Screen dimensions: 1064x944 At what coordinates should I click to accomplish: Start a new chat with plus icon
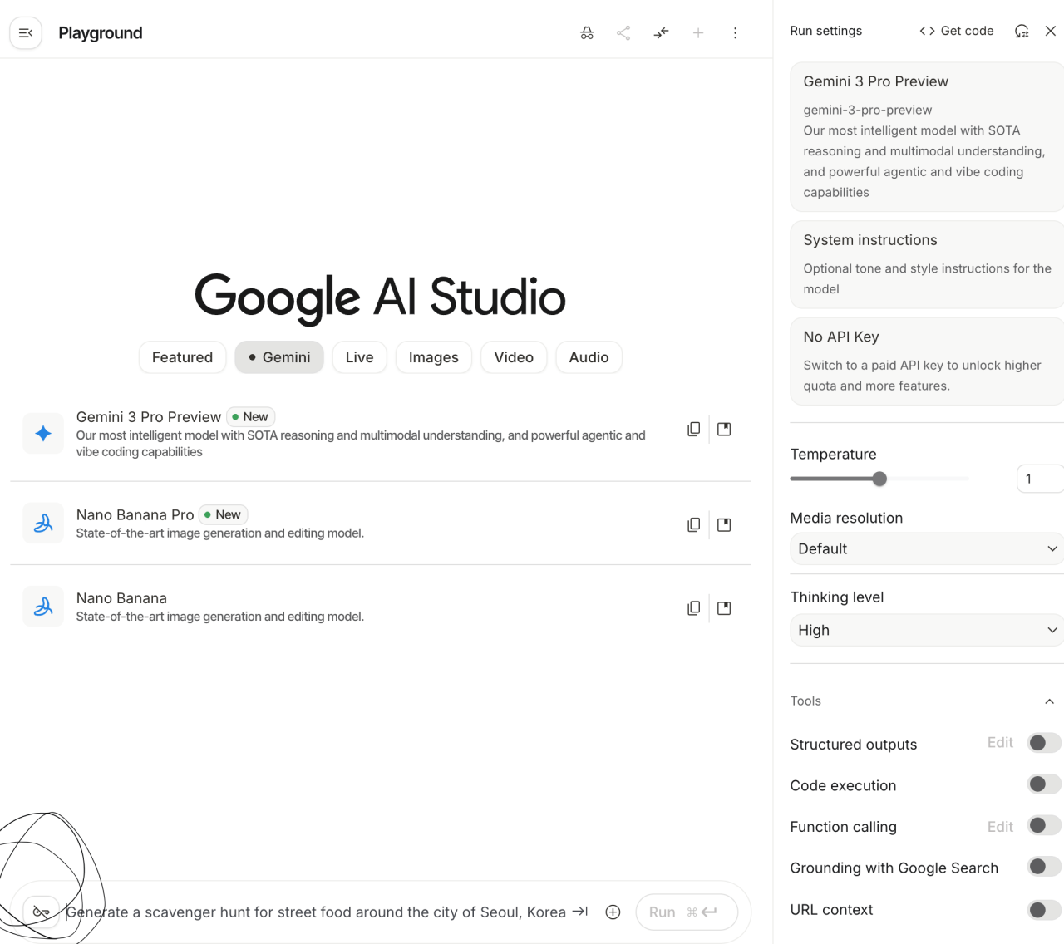pyautogui.click(x=698, y=33)
